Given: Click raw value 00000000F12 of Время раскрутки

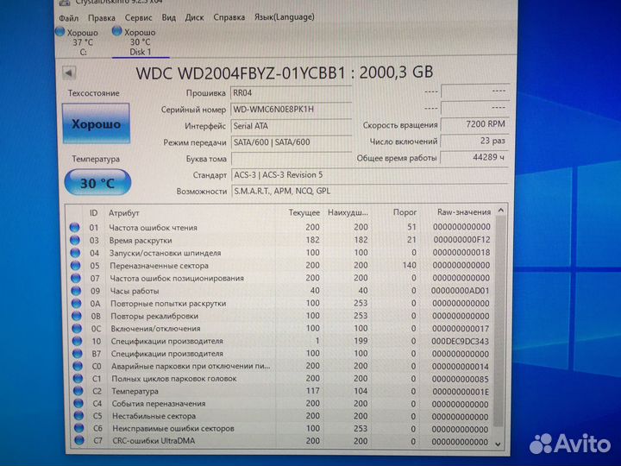Looking at the screenshot, I should pyautogui.click(x=461, y=240).
